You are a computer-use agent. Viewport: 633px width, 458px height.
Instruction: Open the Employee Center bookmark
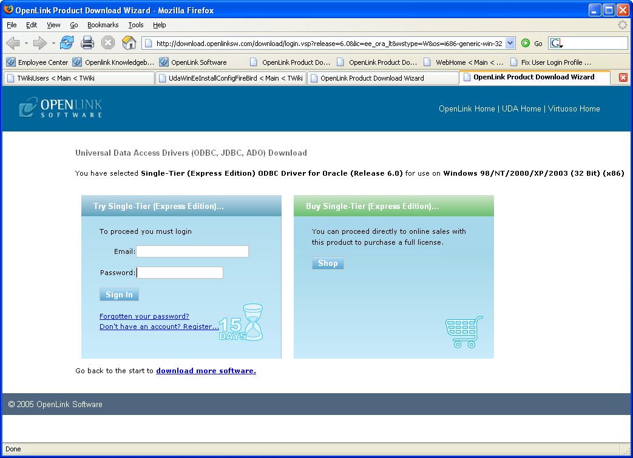pos(37,62)
